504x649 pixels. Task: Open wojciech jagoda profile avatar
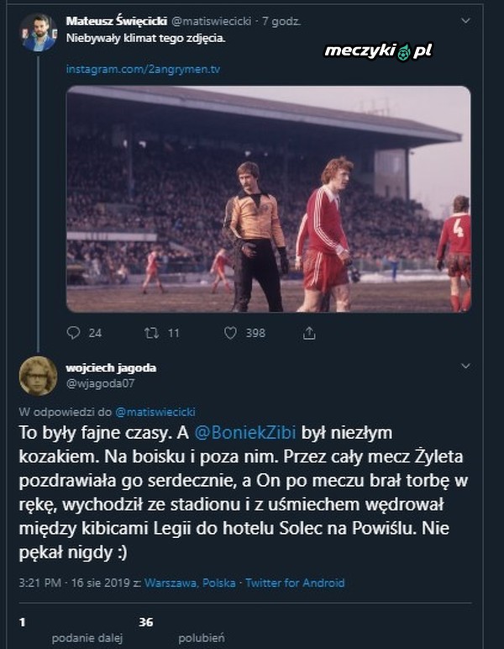click(39, 375)
